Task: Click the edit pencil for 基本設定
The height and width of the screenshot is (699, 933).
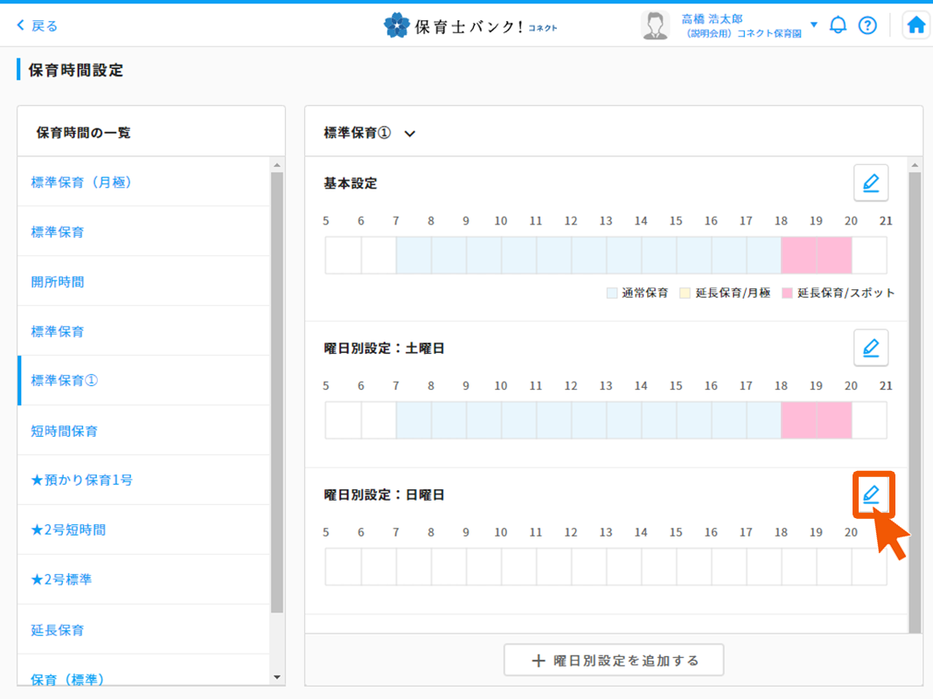Action: coord(870,183)
